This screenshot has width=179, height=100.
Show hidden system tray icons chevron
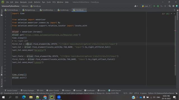pos(137,97)
